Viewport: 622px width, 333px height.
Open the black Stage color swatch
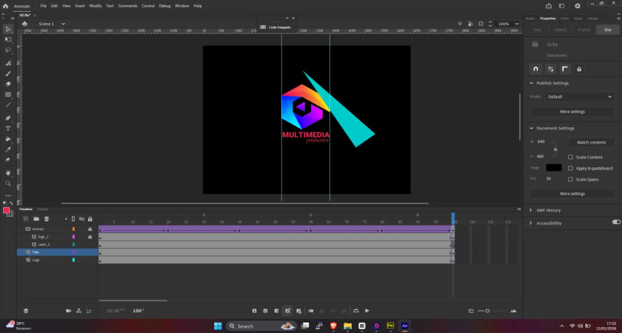(554, 168)
